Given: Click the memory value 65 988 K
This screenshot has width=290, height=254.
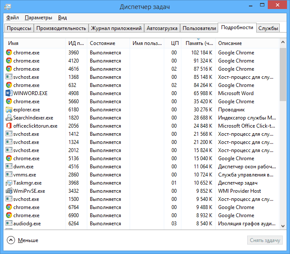Looking at the screenshot, I should (x=203, y=93).
